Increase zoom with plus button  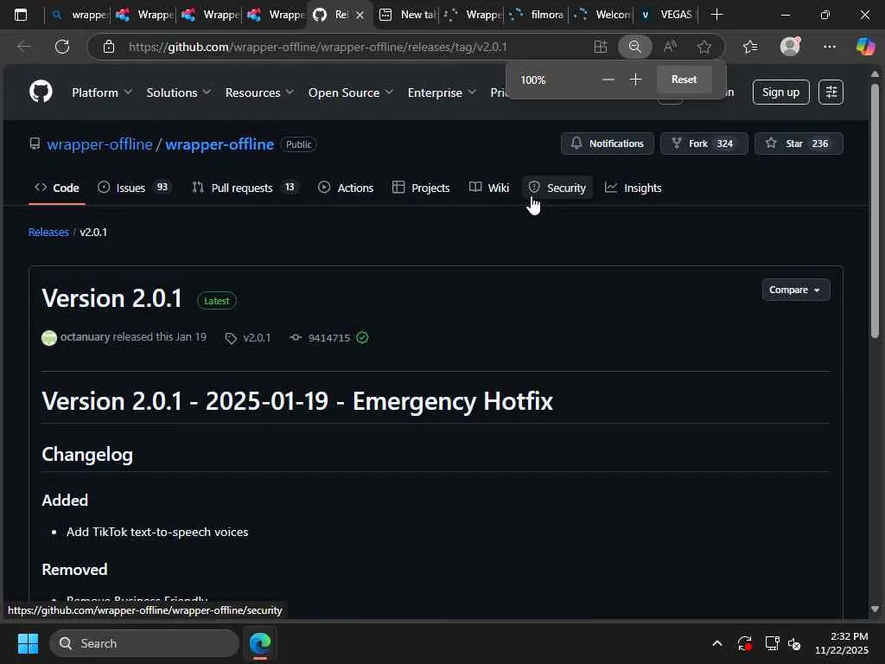[635, 80]
